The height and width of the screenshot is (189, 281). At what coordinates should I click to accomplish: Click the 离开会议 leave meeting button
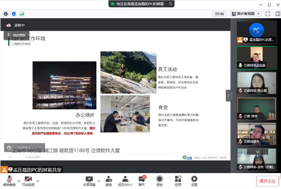[267, 181]
